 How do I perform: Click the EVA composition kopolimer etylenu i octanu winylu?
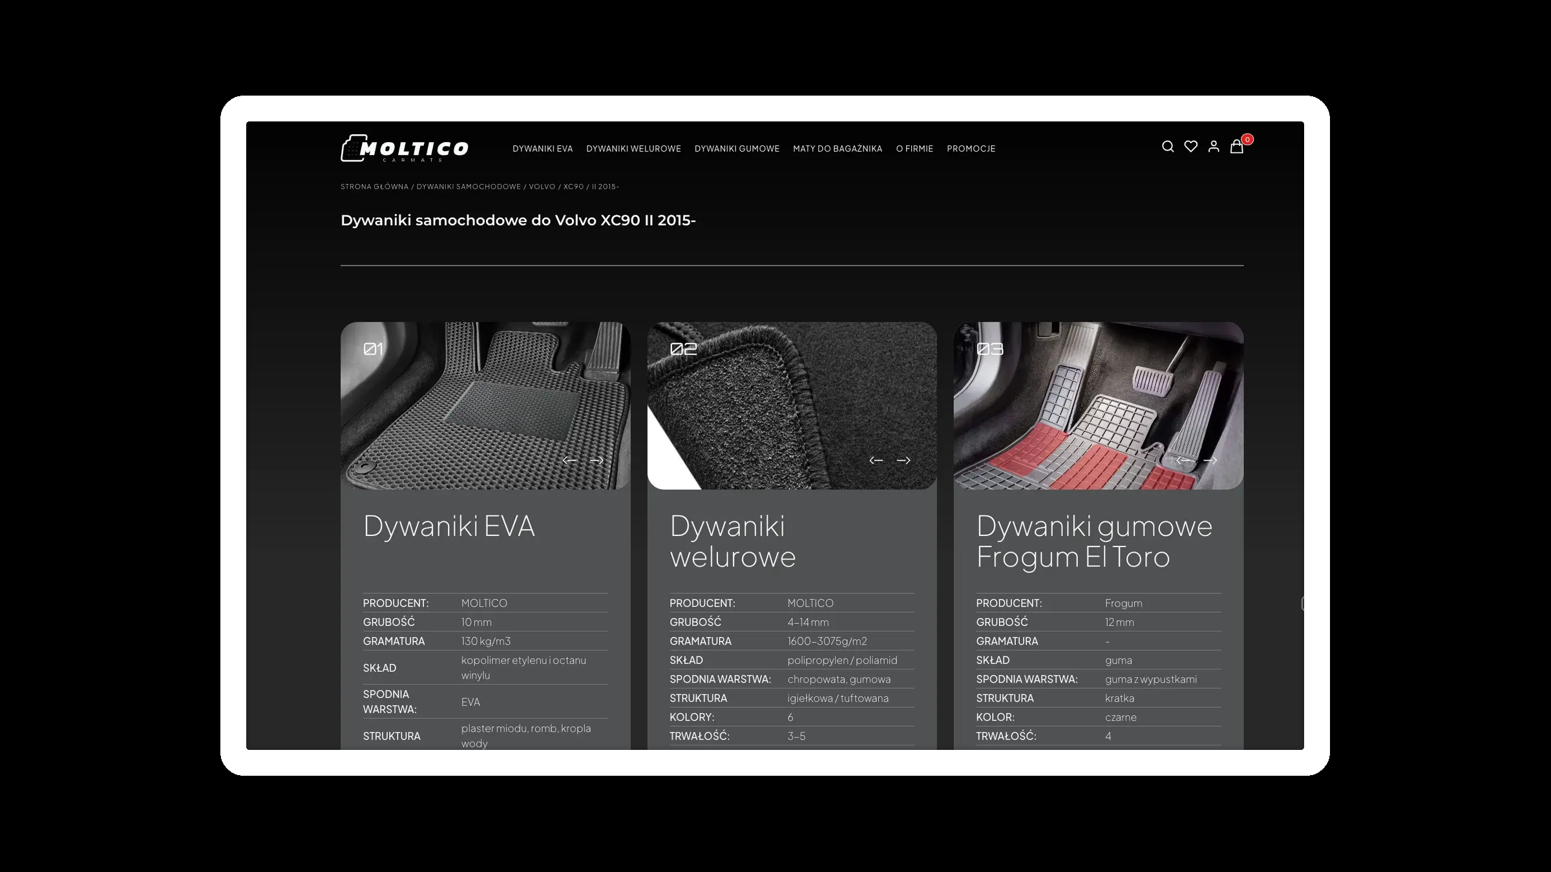pyautogui.click(x=523, y=667)
